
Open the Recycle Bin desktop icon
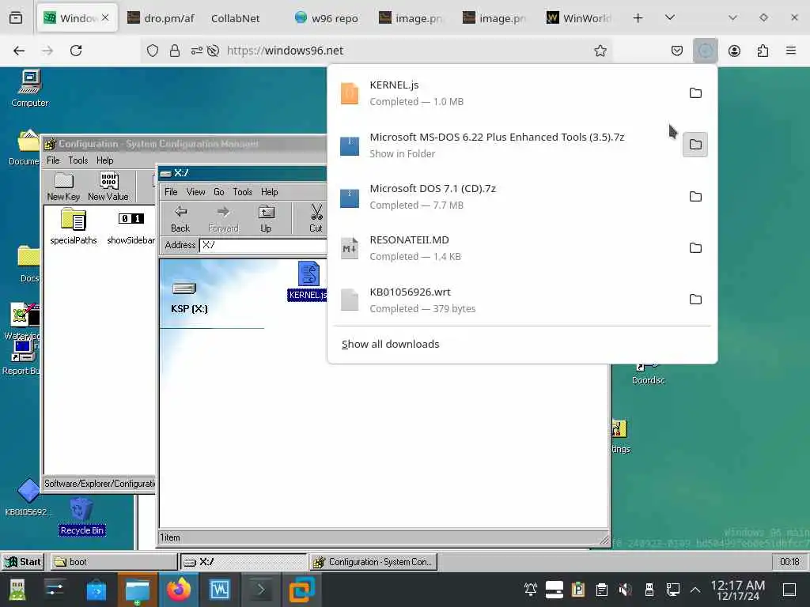81,516
